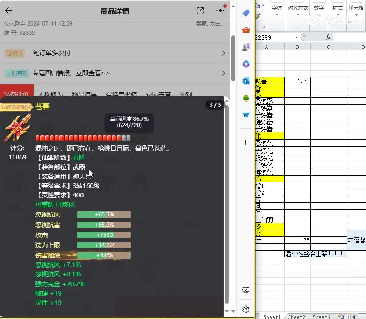This screenshot has height=319, width=366.
Task: Select the cell with 1.75 beside 唤兽
Action: click(298, 81)
